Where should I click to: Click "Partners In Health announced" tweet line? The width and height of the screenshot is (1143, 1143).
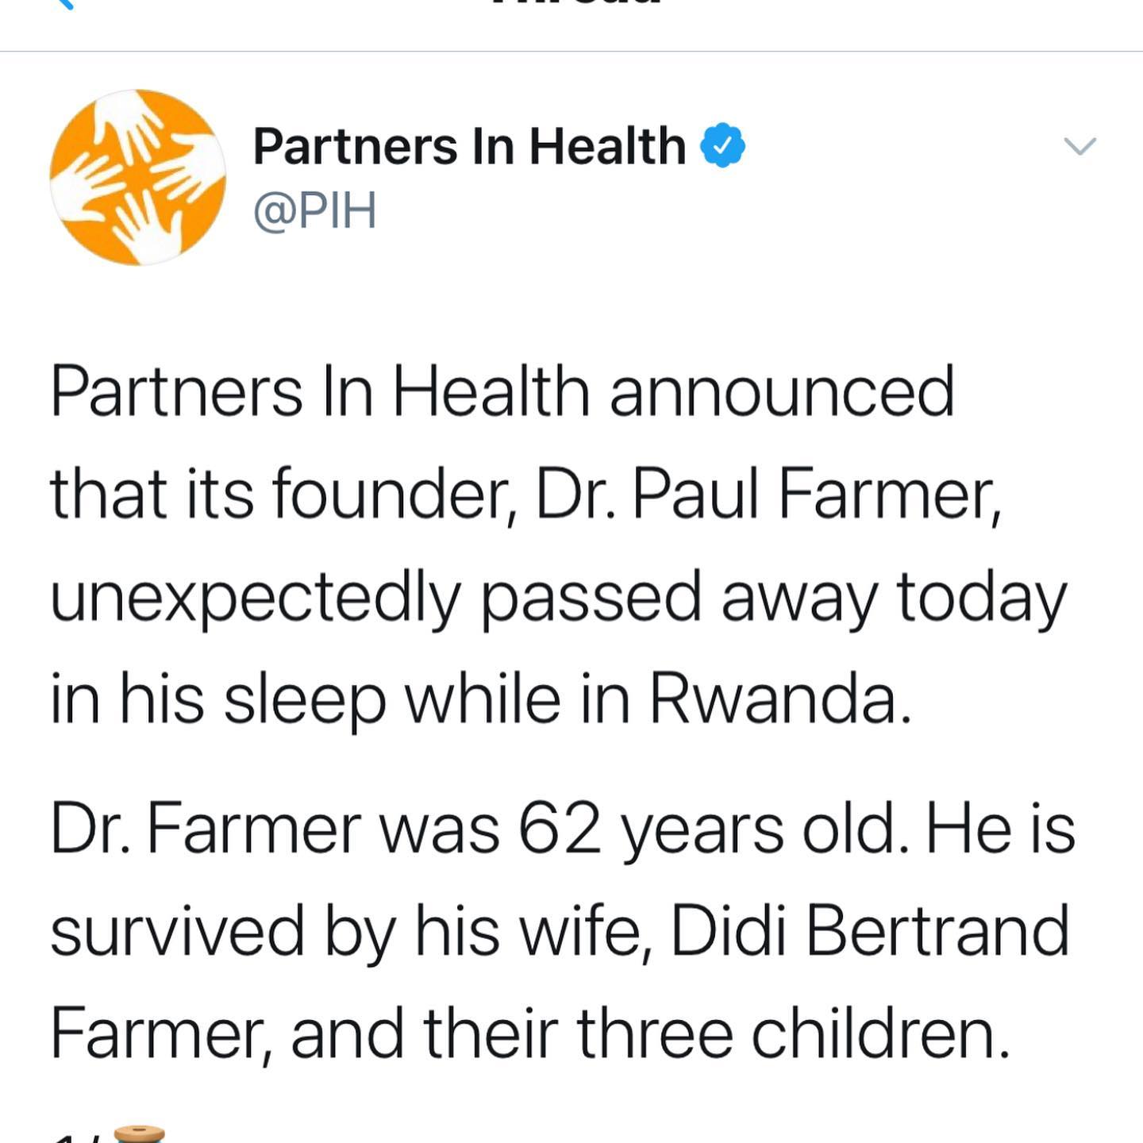coord(502,391)
